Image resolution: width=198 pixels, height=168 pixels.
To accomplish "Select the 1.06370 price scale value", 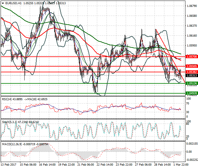I will coord(192,25).
